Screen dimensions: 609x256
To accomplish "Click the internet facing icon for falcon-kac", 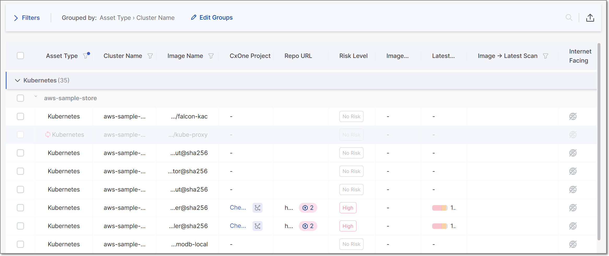I will (573, 116).
